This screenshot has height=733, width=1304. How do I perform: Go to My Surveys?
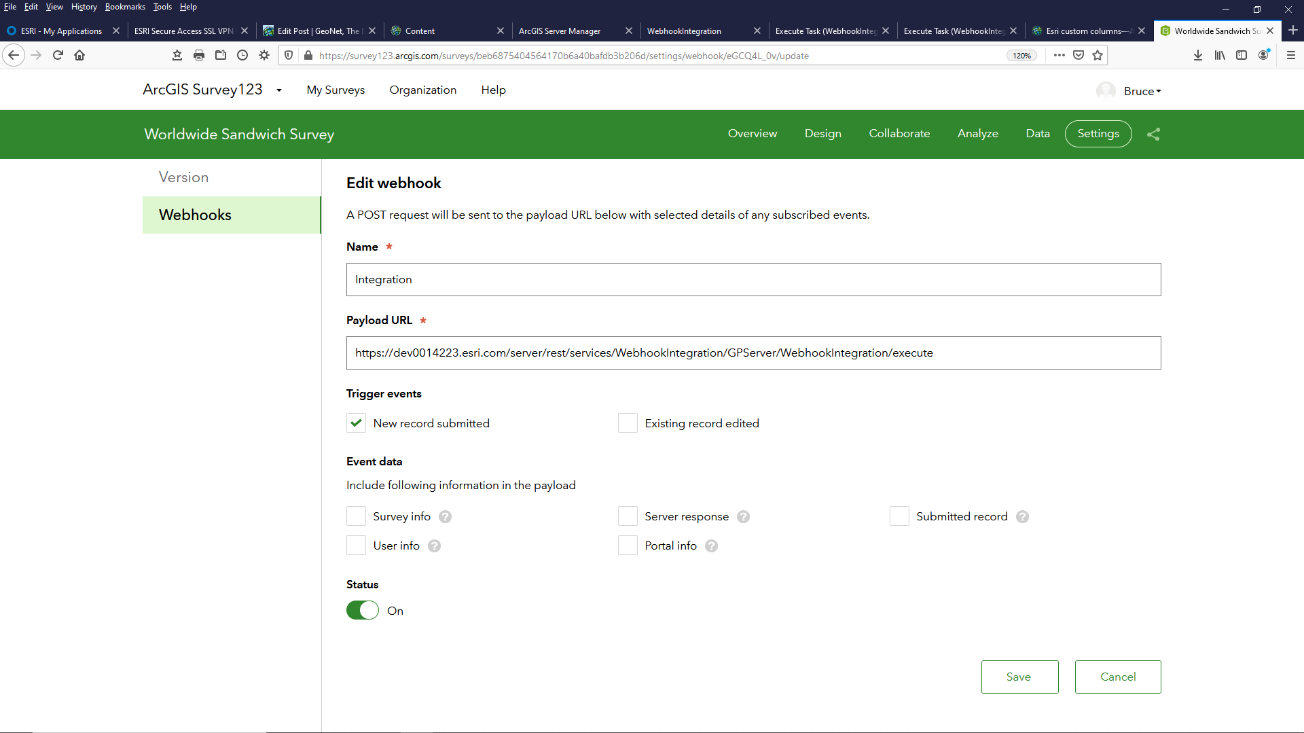point(336,90)
